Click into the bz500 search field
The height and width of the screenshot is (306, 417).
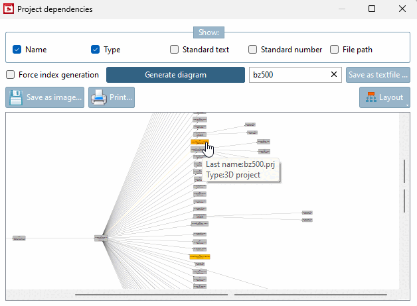[x=289, y=75]
